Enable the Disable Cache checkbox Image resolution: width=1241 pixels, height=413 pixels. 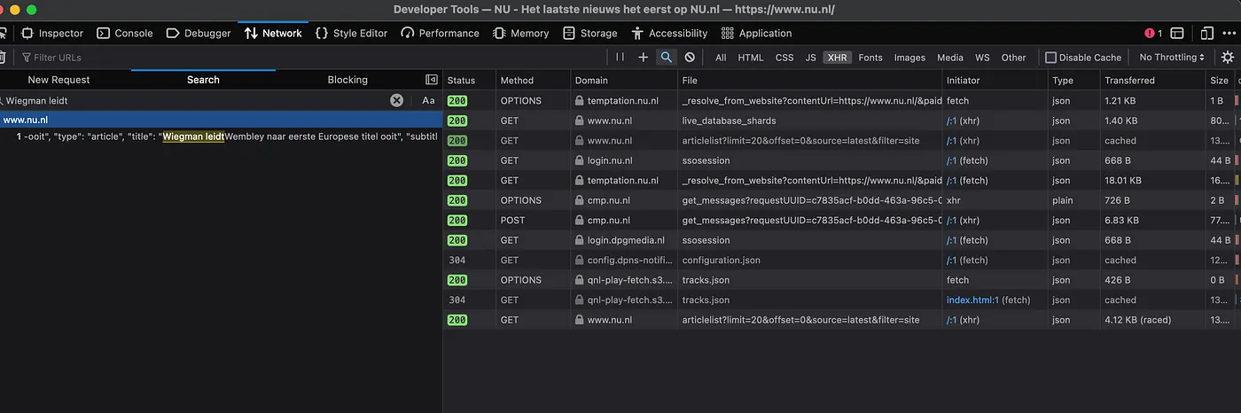point(1050,58)
